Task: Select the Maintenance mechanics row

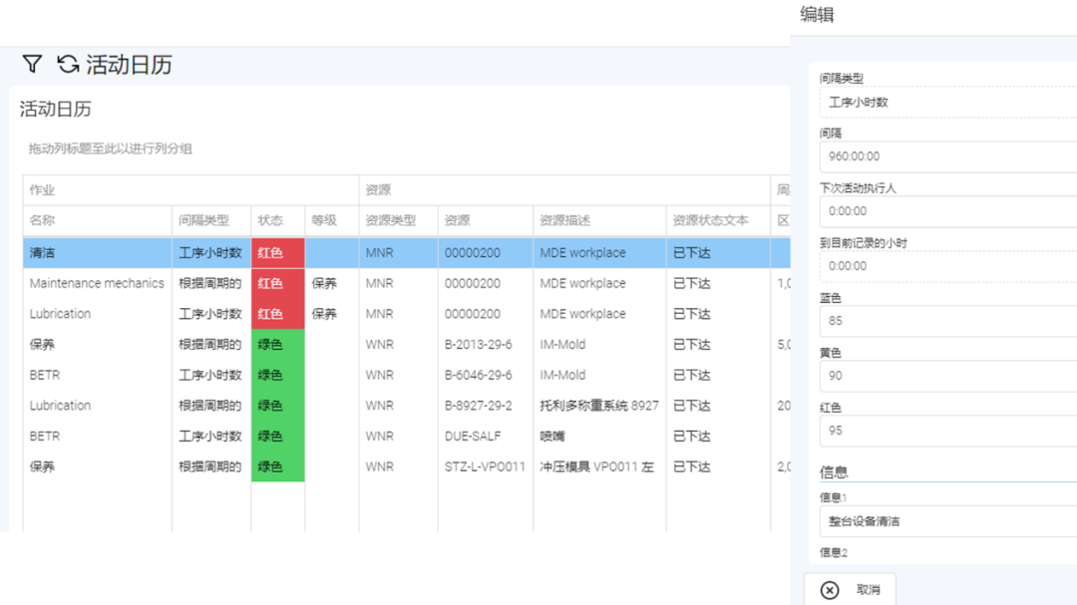Action: 407,283
